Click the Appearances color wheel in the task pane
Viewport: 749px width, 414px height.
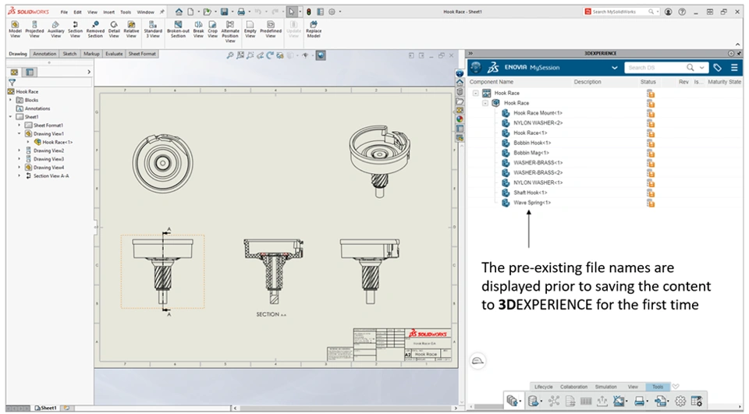click(460, 119)
